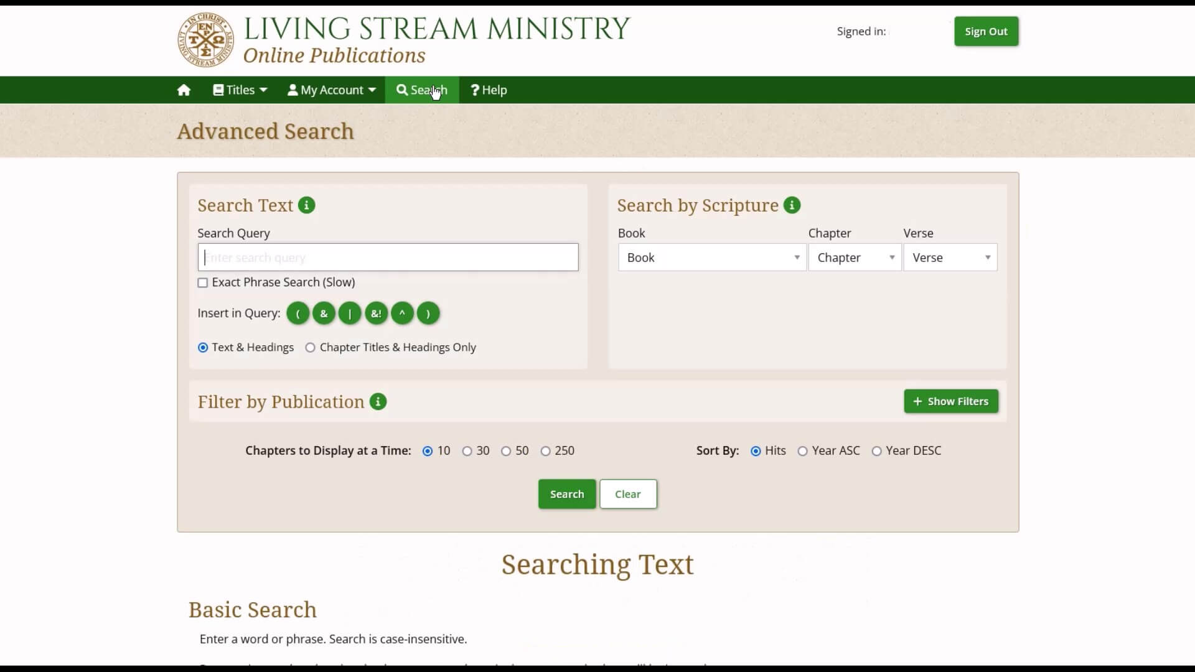Viewport: 1195px width, 672px height.
Task: Click the Titles menu icon
Action: point(217,90)
